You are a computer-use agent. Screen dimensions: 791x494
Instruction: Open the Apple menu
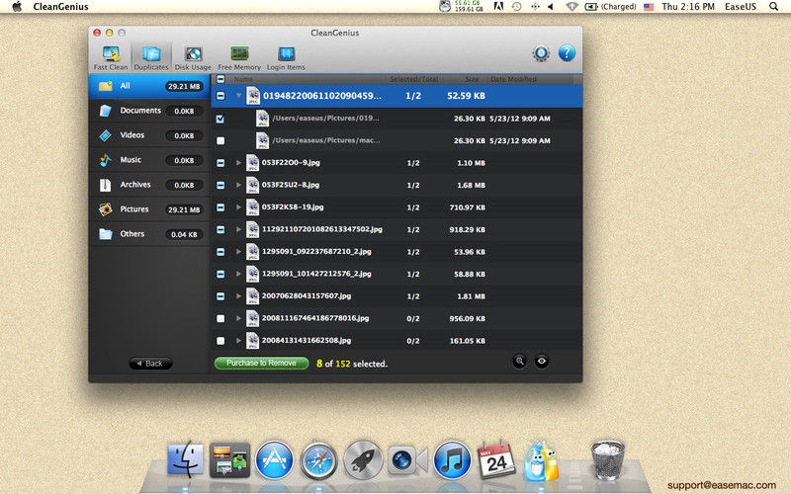[17, 7]
